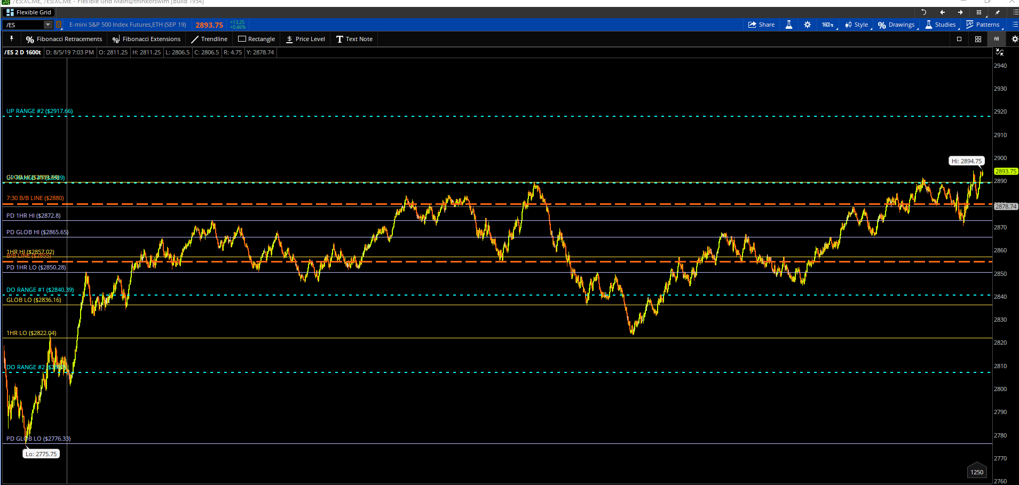The image size is (1019, 485).
Task: Select the Trendline drawing tool
Action: [x=209, y=39]
